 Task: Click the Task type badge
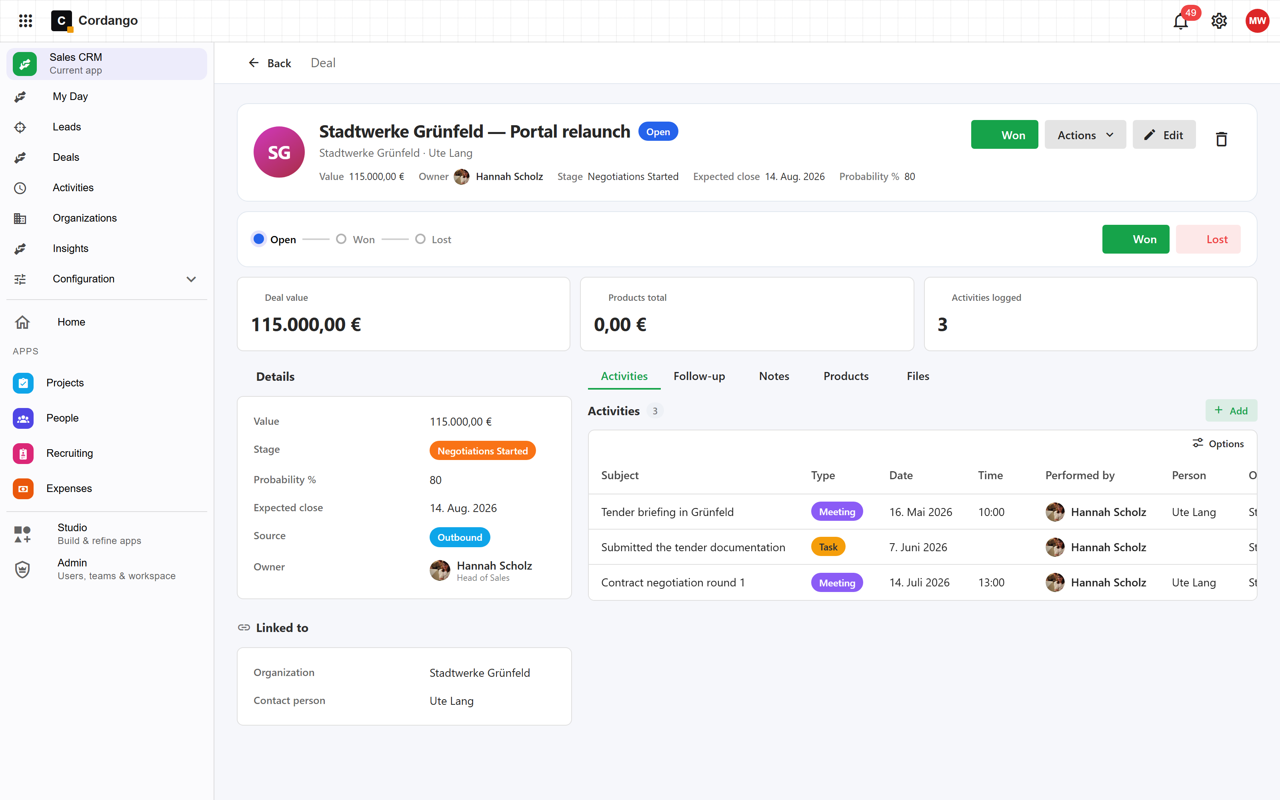[x=828, y=547]
